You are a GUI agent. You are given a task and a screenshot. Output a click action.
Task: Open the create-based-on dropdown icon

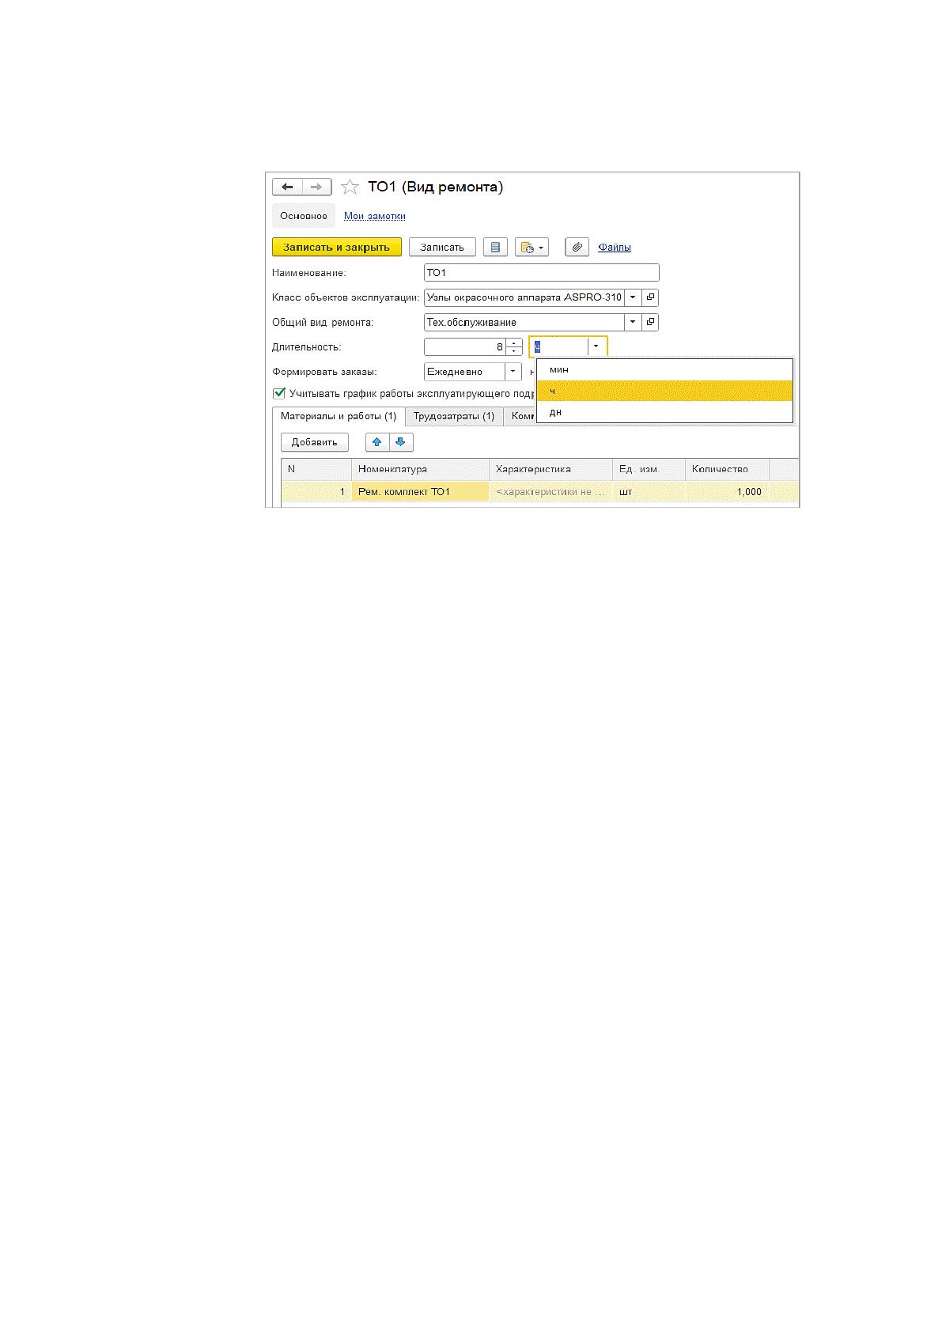(532, 248)
